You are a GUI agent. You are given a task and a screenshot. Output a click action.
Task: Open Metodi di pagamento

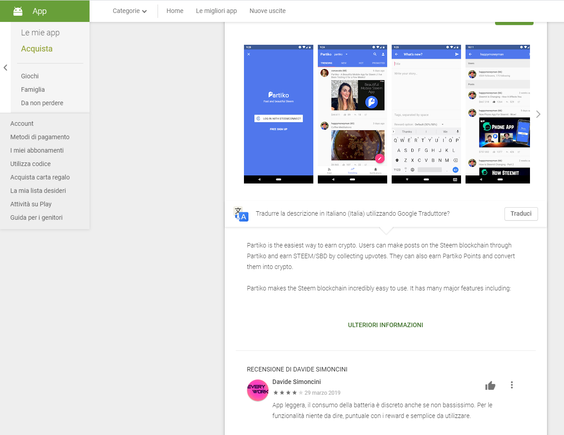(40, 137)
